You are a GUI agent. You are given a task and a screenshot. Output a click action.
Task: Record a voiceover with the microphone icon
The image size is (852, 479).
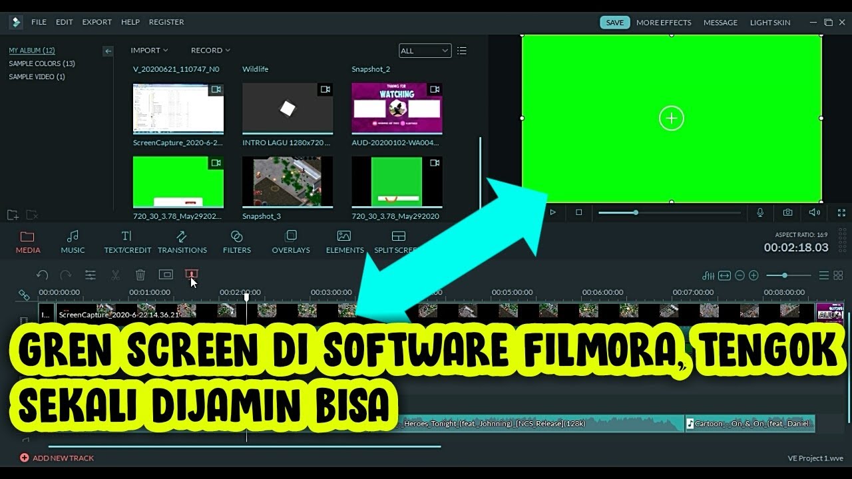tap(760, 212)
